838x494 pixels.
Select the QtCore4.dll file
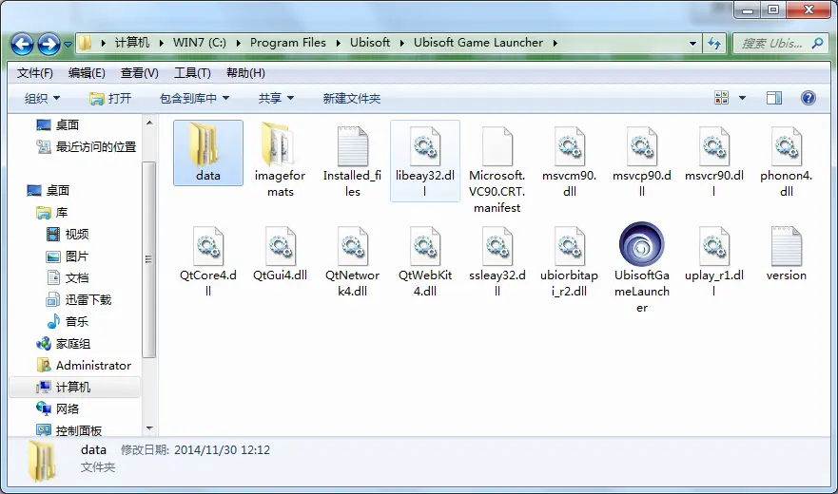point(208,260)
